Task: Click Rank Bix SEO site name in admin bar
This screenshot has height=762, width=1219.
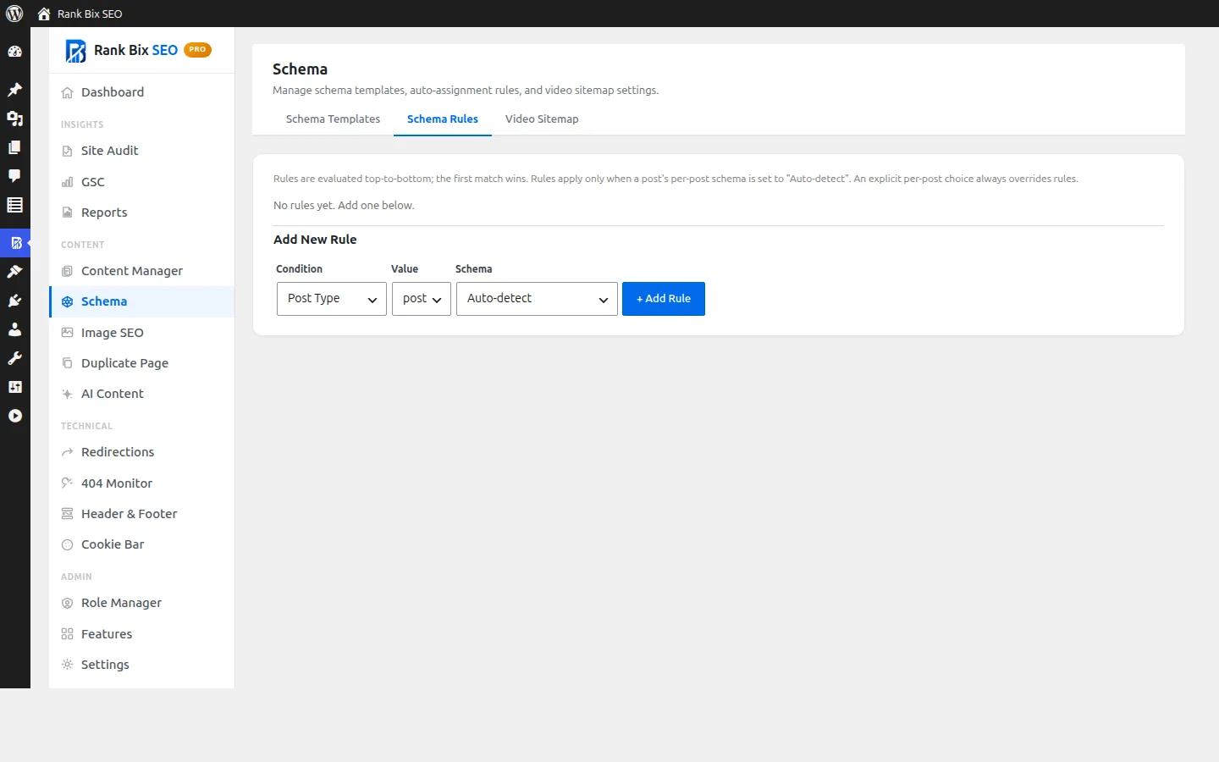Action: click(x=90, y=14)
